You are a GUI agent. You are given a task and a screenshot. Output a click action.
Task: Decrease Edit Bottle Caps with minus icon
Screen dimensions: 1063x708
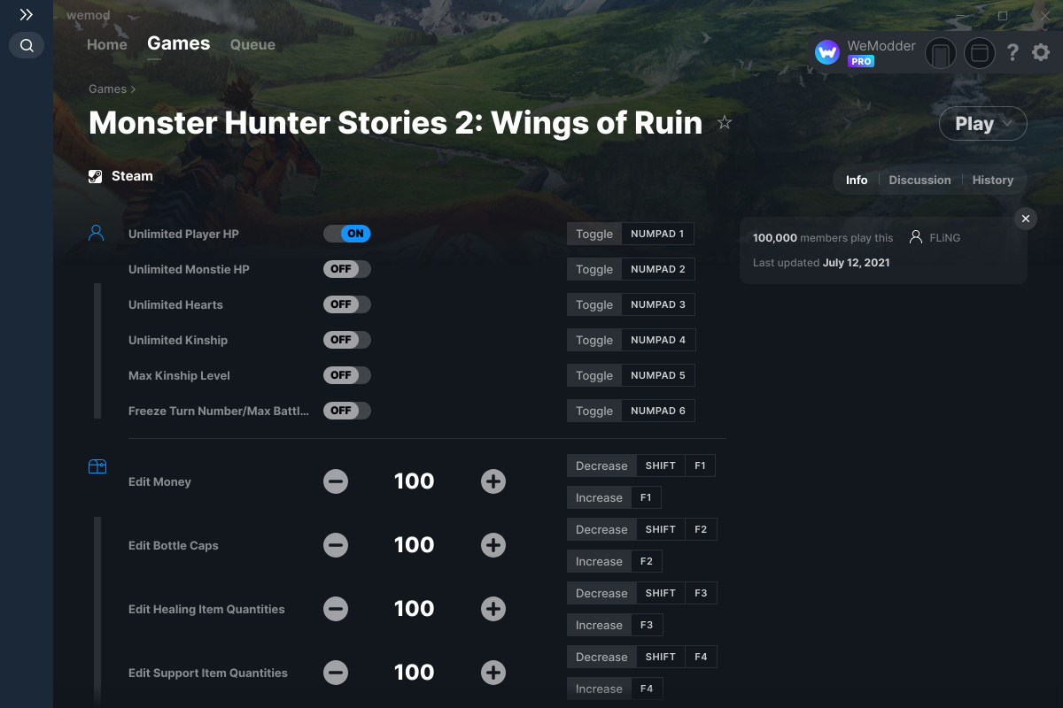coord(336,545)
